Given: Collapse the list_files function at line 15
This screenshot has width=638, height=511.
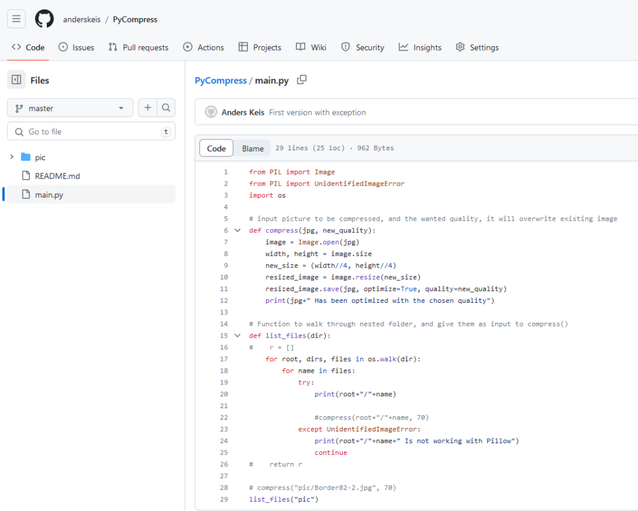Looking at the screenshot, I should [237, 336].
